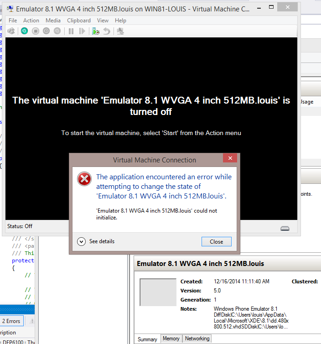Open the Clipboard menu
The width and height of the screenshot is (321, 344).
[79, 21]
